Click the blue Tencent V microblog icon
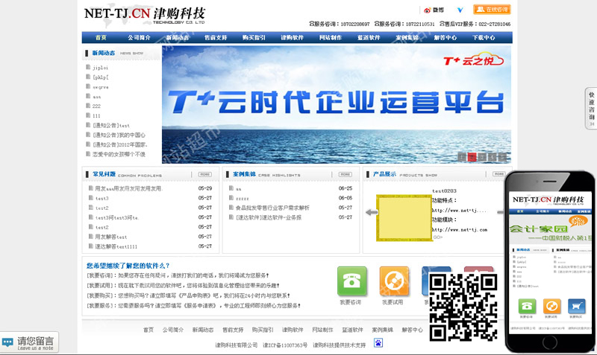Image resolution: width=597 pixels, height=355 pixels. coord(460,10)
